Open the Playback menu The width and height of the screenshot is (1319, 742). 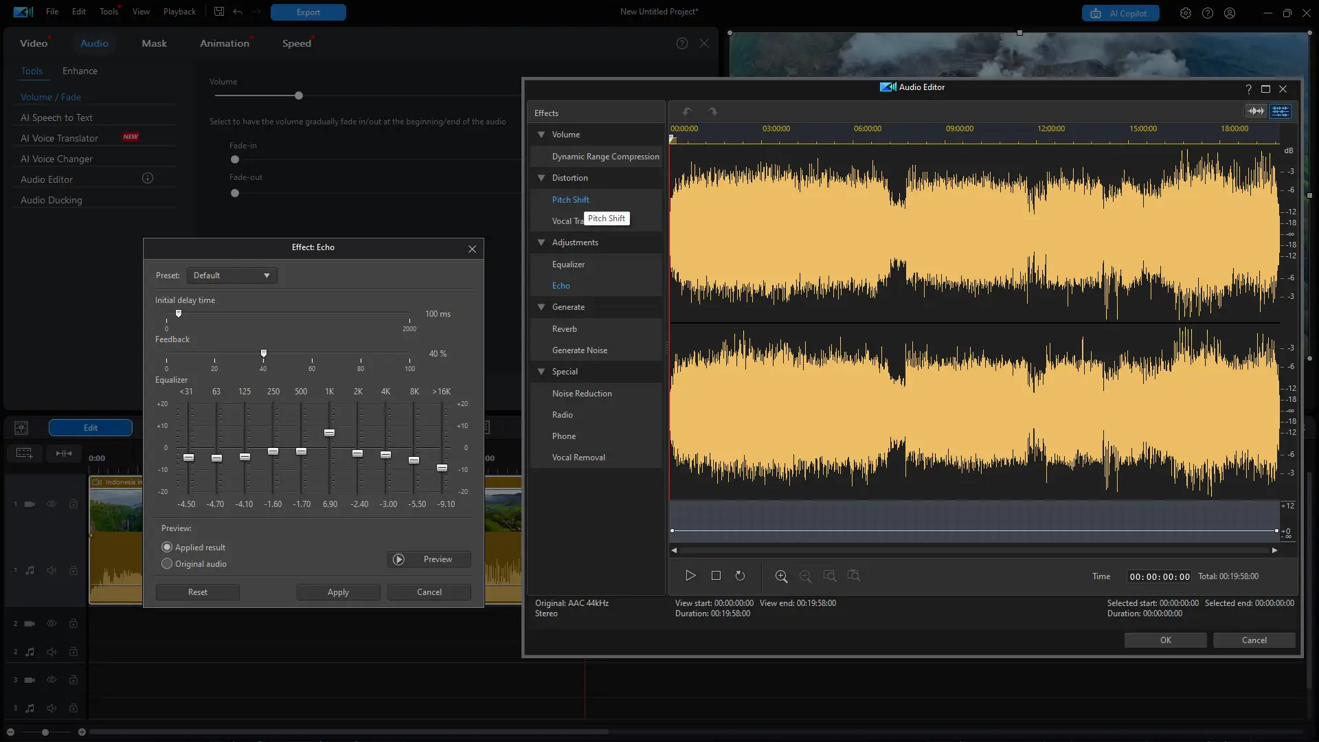179,12
